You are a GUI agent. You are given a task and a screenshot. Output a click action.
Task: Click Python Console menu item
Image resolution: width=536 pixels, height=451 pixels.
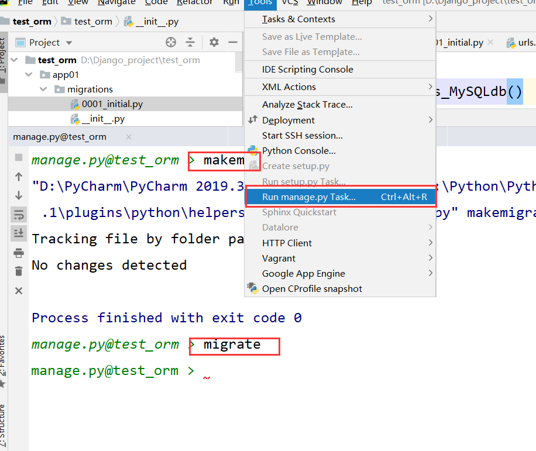[x=340, y=151]
